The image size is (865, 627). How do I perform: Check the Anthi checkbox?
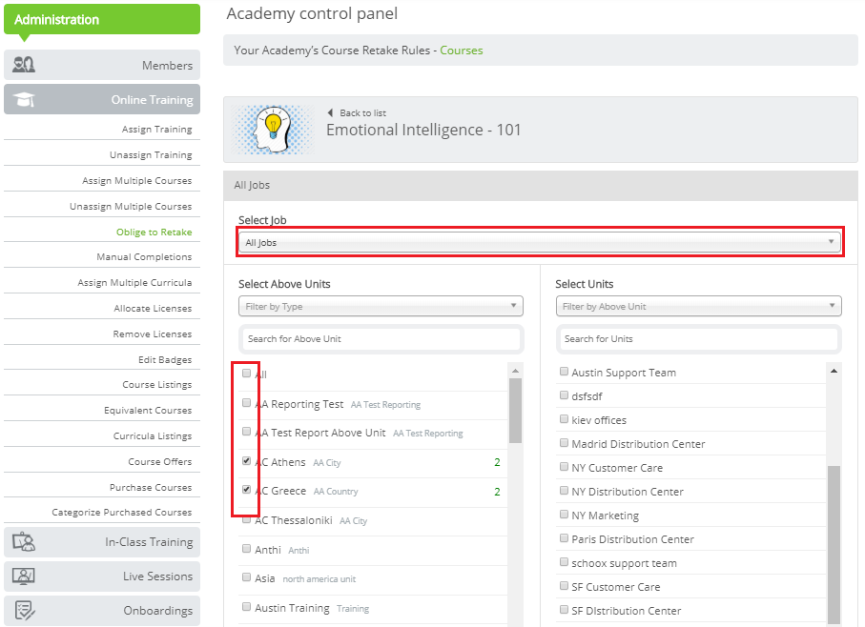point(247,548)
